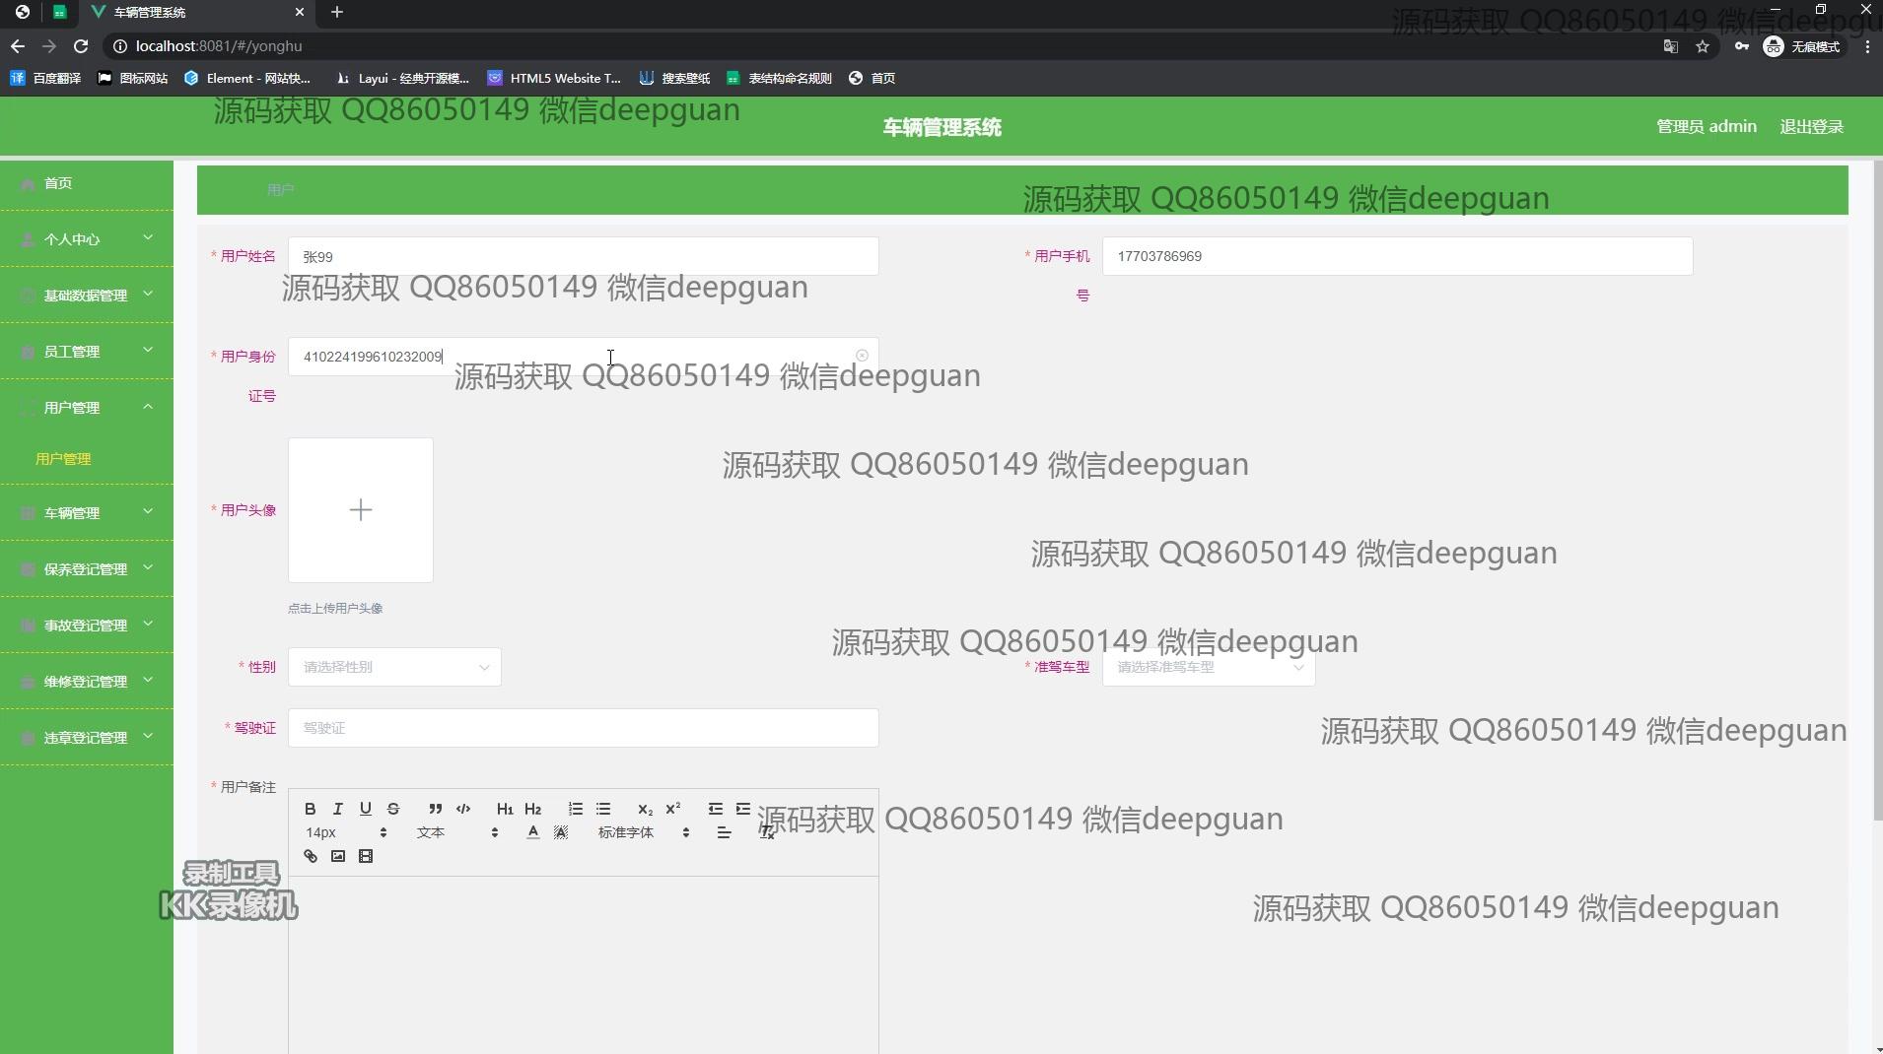Insert a link using the link icon
Image resolution: width=1883 pixels, height=1054 pixels.
tap(310, 856)
